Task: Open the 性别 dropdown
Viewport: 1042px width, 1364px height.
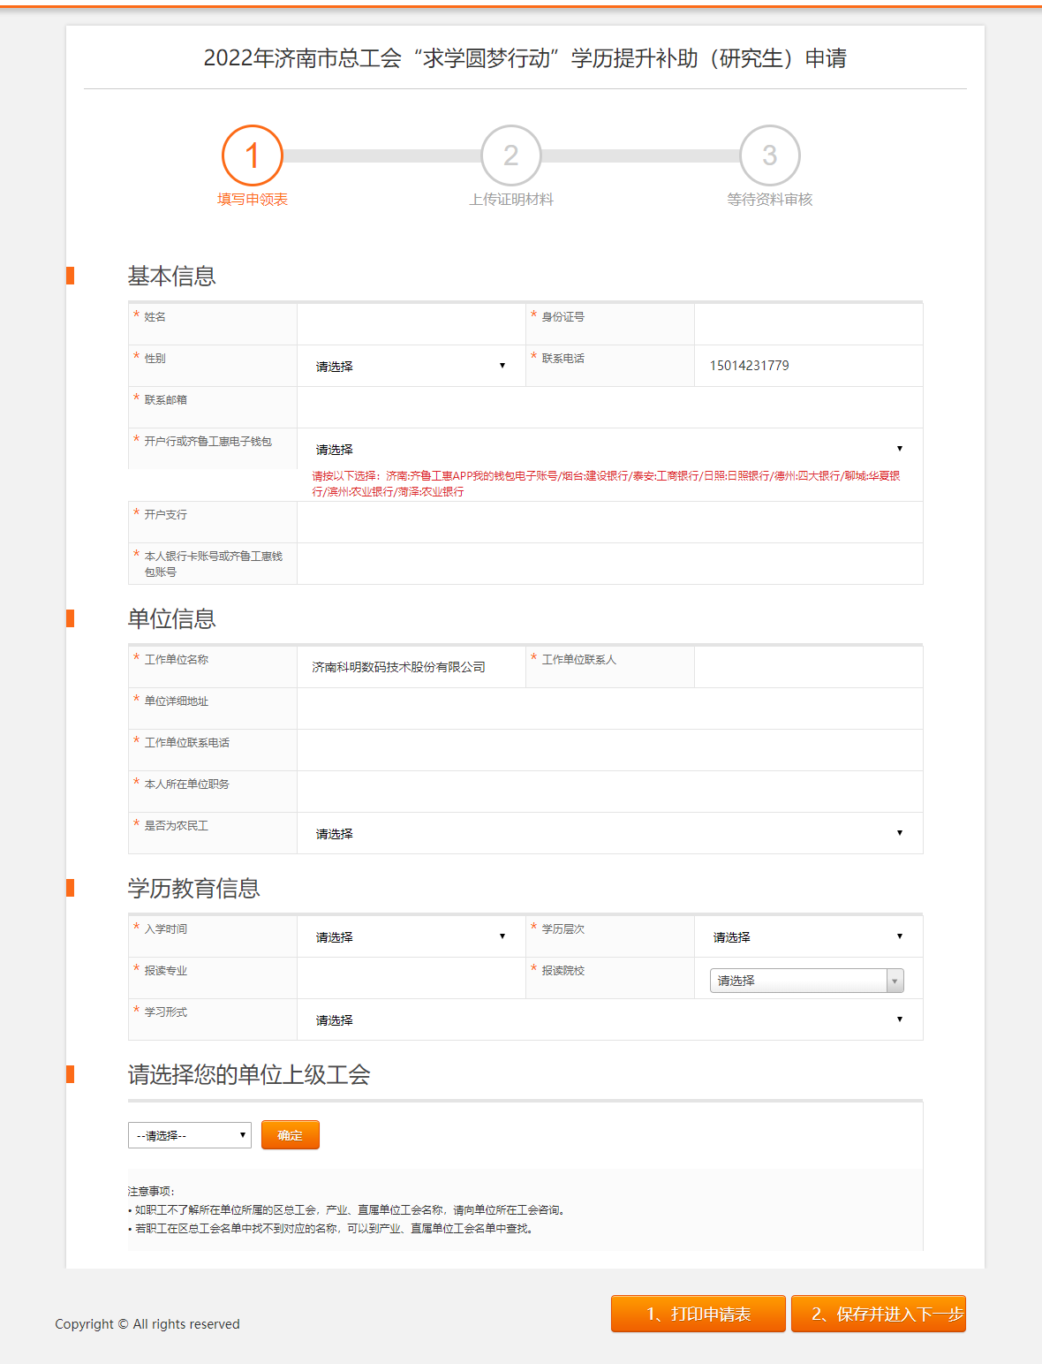Action: 411,365
